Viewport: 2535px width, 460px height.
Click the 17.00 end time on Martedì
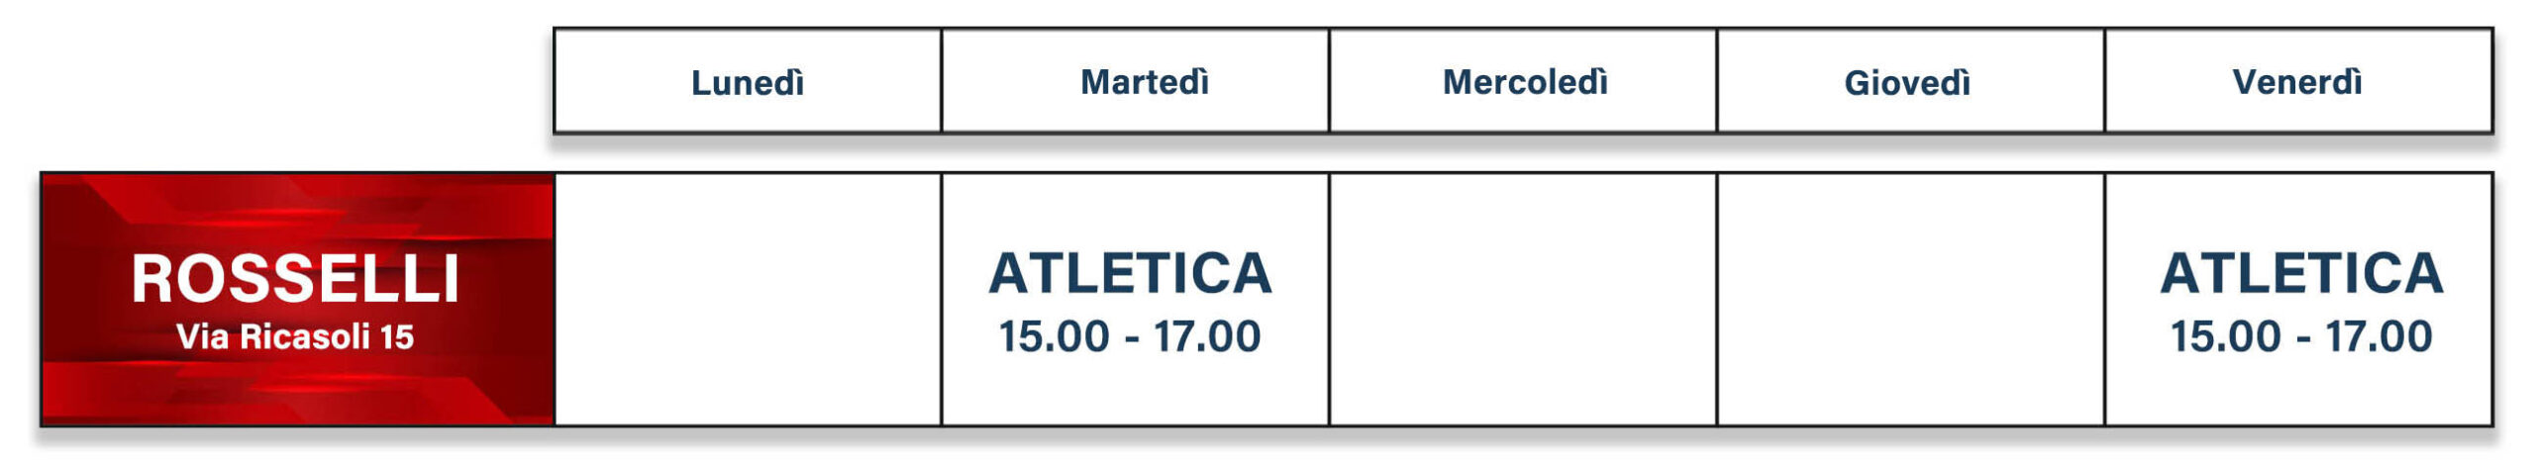click(x=1207, y=336)
